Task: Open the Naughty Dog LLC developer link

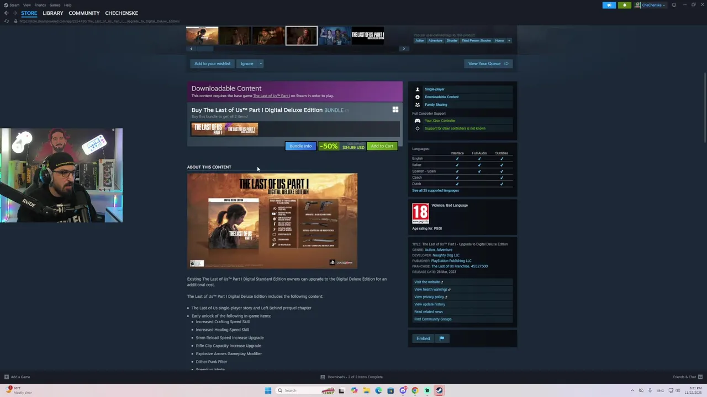Action: click(x=446, y=255)
